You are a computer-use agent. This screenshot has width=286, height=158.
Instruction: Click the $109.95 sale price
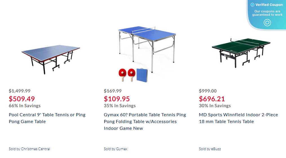coord(117,99)
